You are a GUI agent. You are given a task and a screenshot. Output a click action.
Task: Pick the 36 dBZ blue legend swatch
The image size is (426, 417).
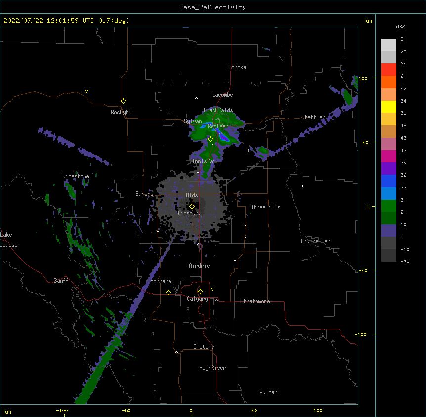(x=388, y=181)
